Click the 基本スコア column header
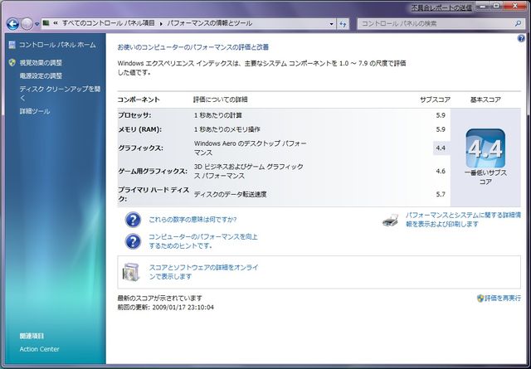The image size is (531, 369). pyautogui.click(x=485, y=100)
